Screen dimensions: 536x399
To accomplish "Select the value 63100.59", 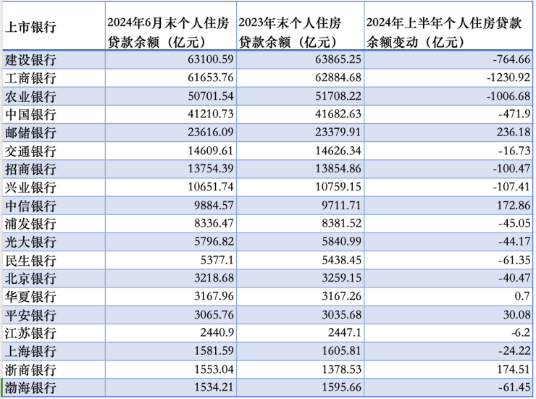I will pos(211,59).
